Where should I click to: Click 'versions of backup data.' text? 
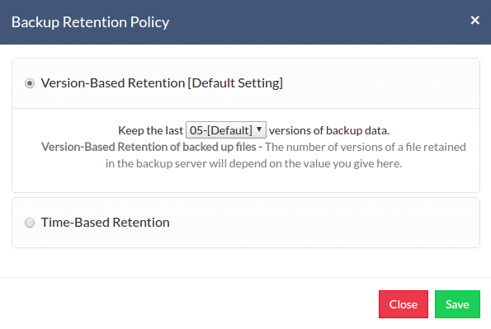pos(329,130)
